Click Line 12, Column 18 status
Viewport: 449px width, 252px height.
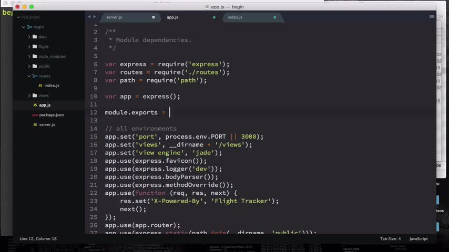(38, 238)
